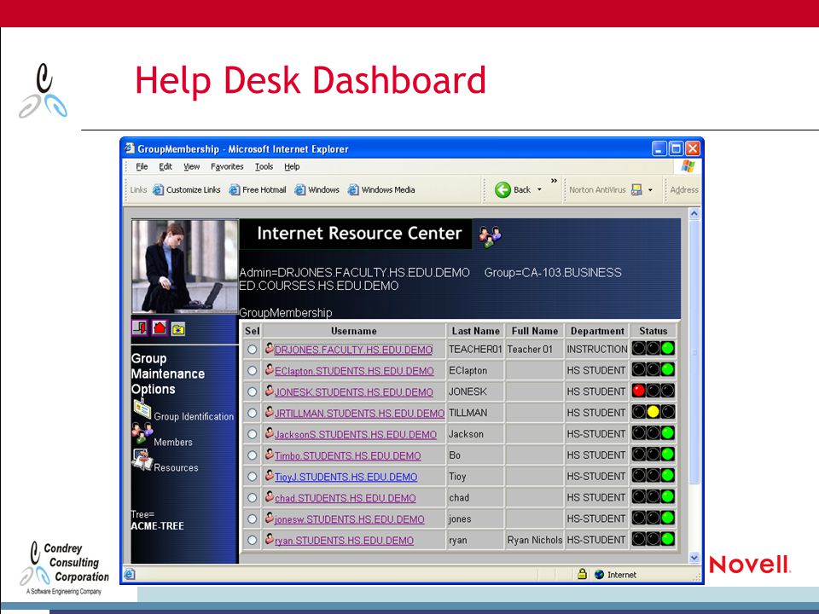This screenshot has height=614, width=819.
Task: Select the radio button for chad
Action: point(252,497)
